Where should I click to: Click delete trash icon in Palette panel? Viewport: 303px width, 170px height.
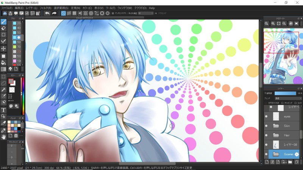(16, 136)
